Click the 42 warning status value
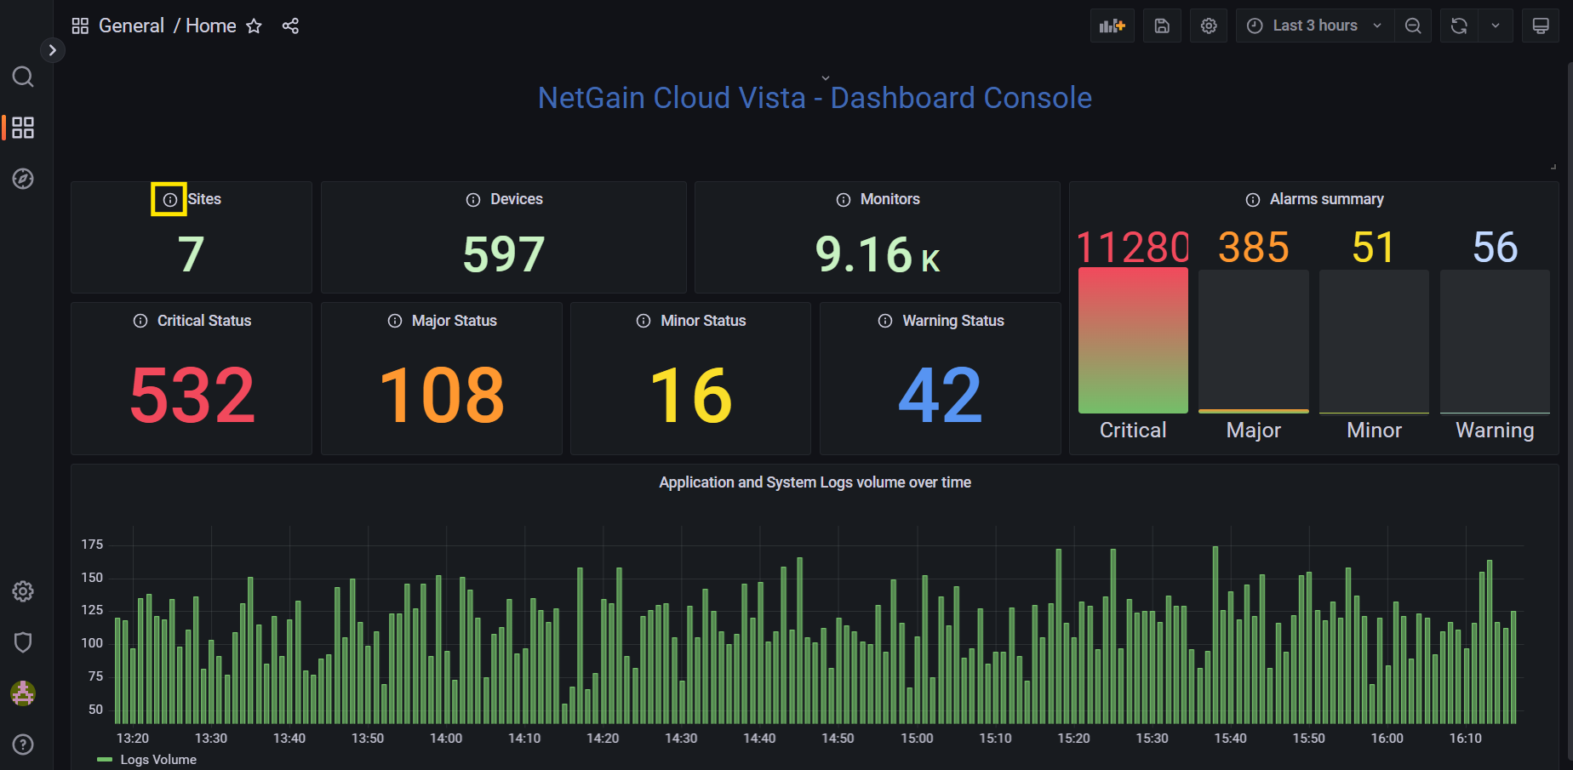 [941, 395]
